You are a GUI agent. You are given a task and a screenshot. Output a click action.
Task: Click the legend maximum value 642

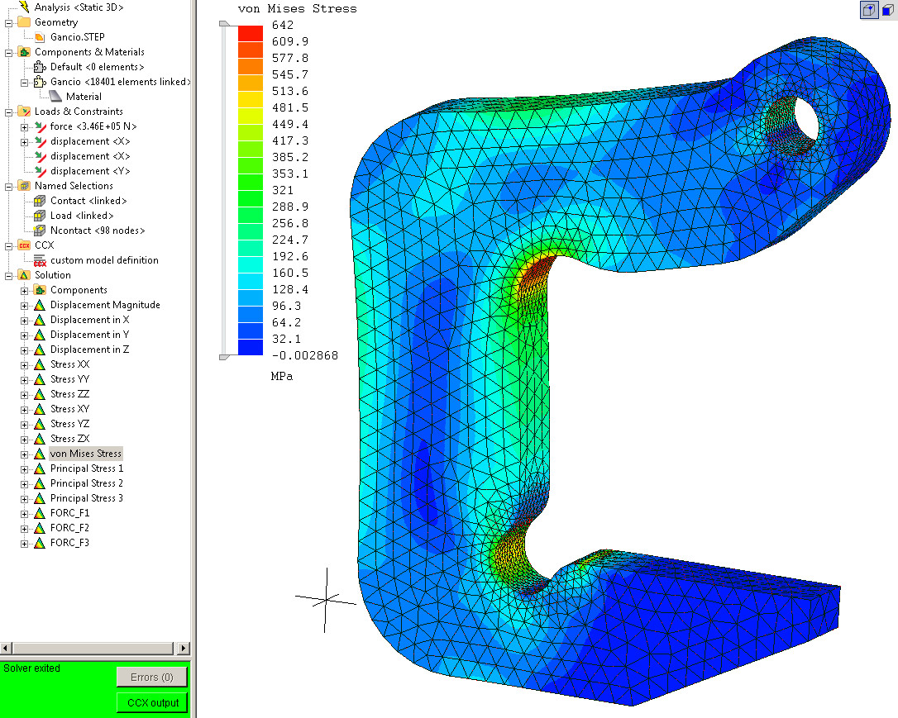[283, 25]
